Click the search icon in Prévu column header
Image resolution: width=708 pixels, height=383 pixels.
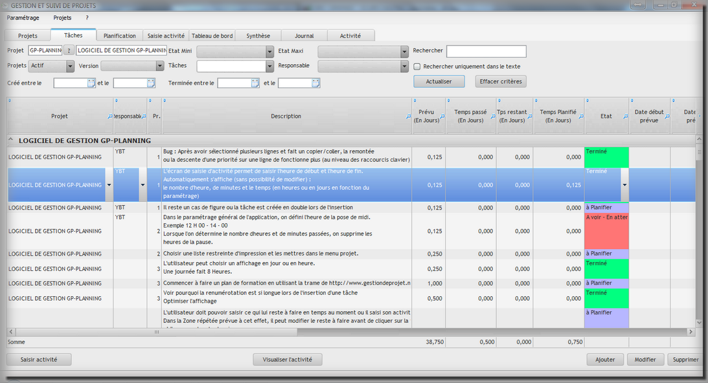442,116
